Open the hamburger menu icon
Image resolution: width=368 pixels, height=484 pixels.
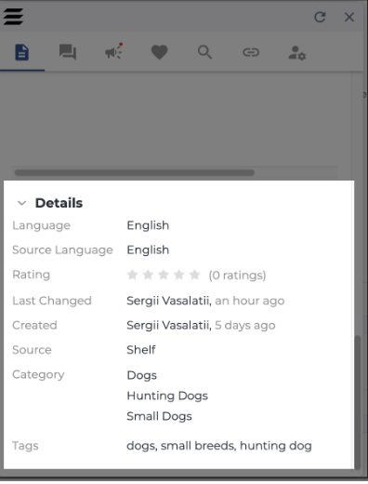tap(13, 17)
